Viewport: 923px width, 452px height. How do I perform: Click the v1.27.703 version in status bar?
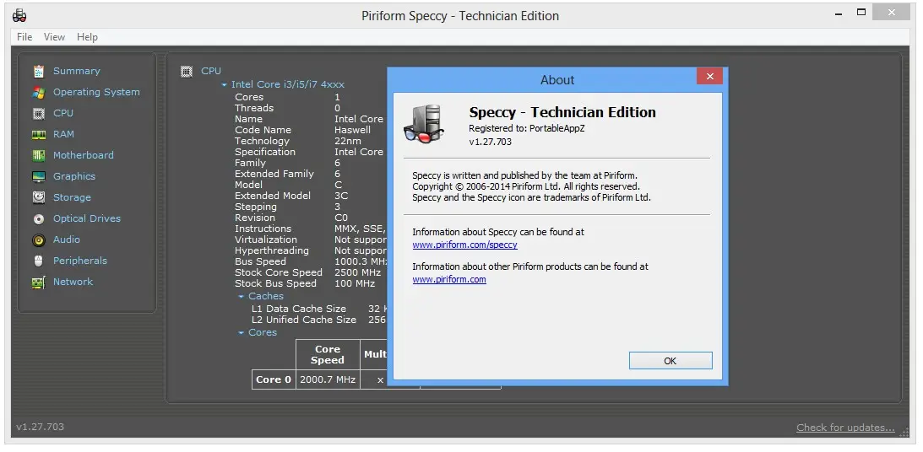[x=40, y=428]
